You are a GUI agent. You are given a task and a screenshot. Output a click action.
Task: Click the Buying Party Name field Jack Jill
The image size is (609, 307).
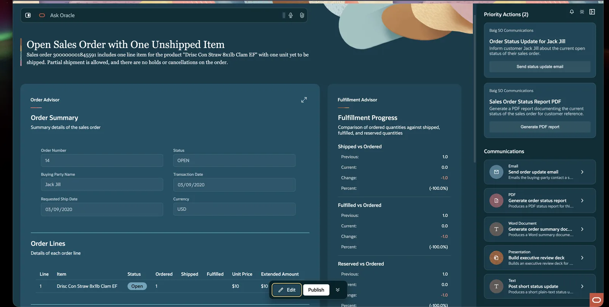tap(102, 185)
